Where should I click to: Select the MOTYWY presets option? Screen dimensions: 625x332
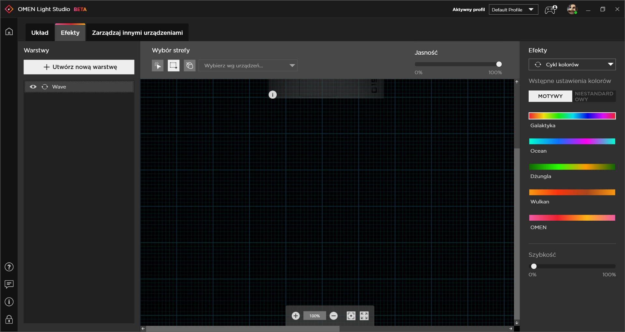pyautogui.click(x=550, y=96)
